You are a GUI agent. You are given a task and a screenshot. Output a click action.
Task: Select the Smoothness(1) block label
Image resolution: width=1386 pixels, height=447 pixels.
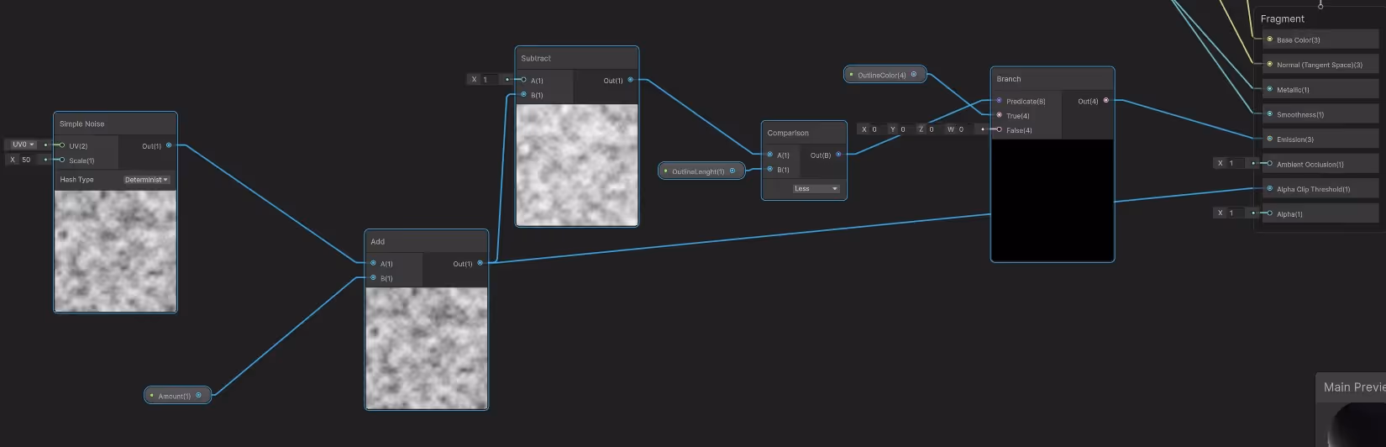pyautogui.click(x=1299, y=114)
